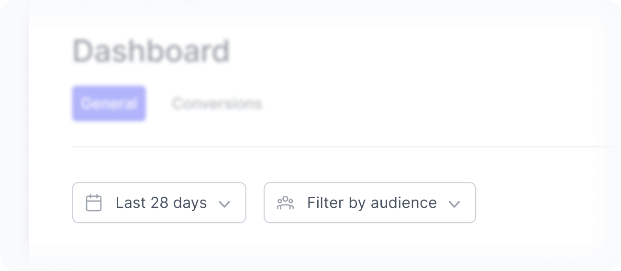Expand the chevron beside Last 28 days
Viewport: 621px width, 271px height.
[x=224, y=204]
